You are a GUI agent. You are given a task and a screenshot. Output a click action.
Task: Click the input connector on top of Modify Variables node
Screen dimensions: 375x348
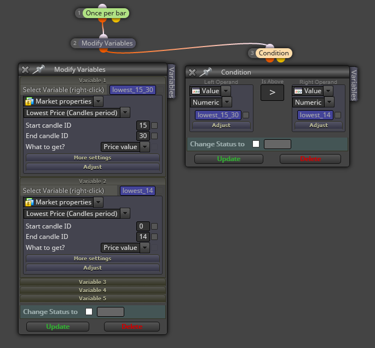103,36
